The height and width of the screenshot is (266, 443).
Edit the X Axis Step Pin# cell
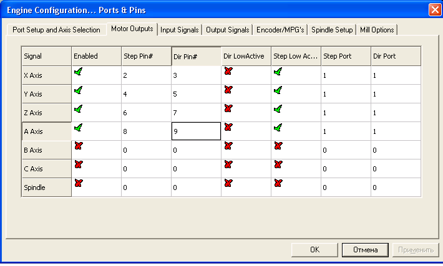pos(146,75)
